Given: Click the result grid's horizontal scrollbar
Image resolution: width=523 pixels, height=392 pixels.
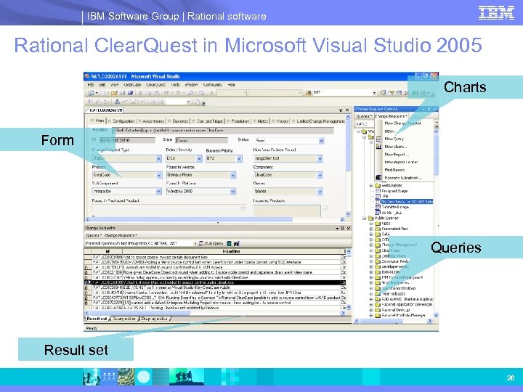Looking at the screenshot, I should [215, 314].
